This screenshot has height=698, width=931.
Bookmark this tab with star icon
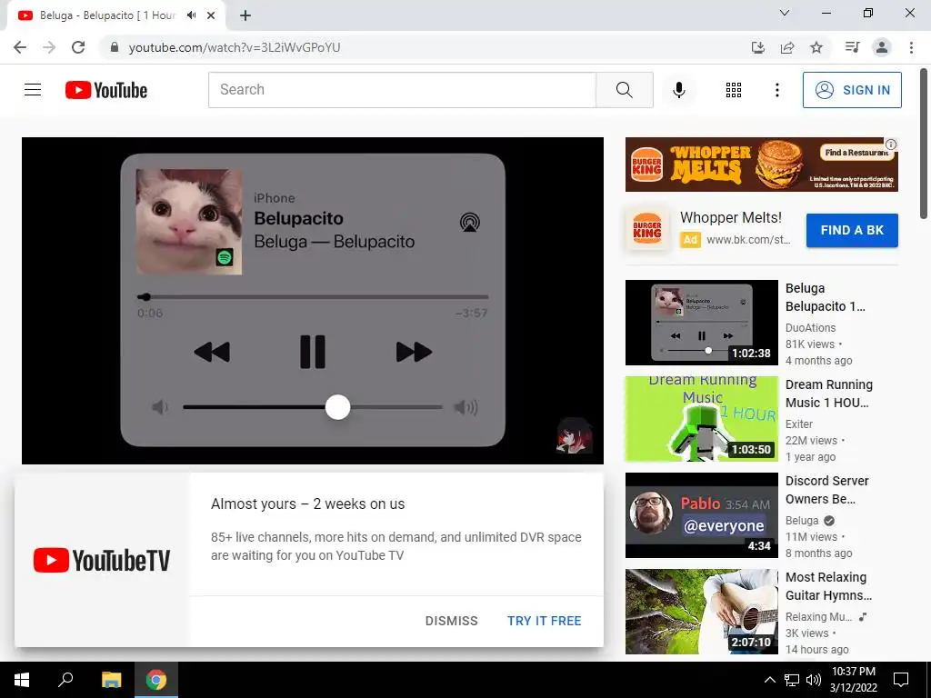click(816, 47)
